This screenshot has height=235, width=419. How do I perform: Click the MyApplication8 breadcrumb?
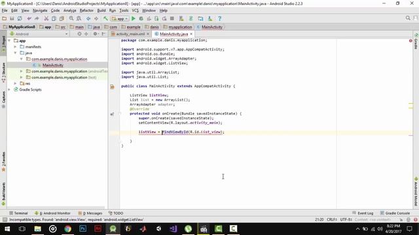(19, 27)
